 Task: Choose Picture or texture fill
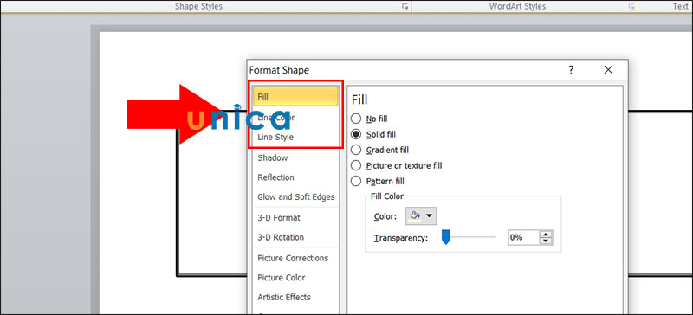[x=356, y=165]
